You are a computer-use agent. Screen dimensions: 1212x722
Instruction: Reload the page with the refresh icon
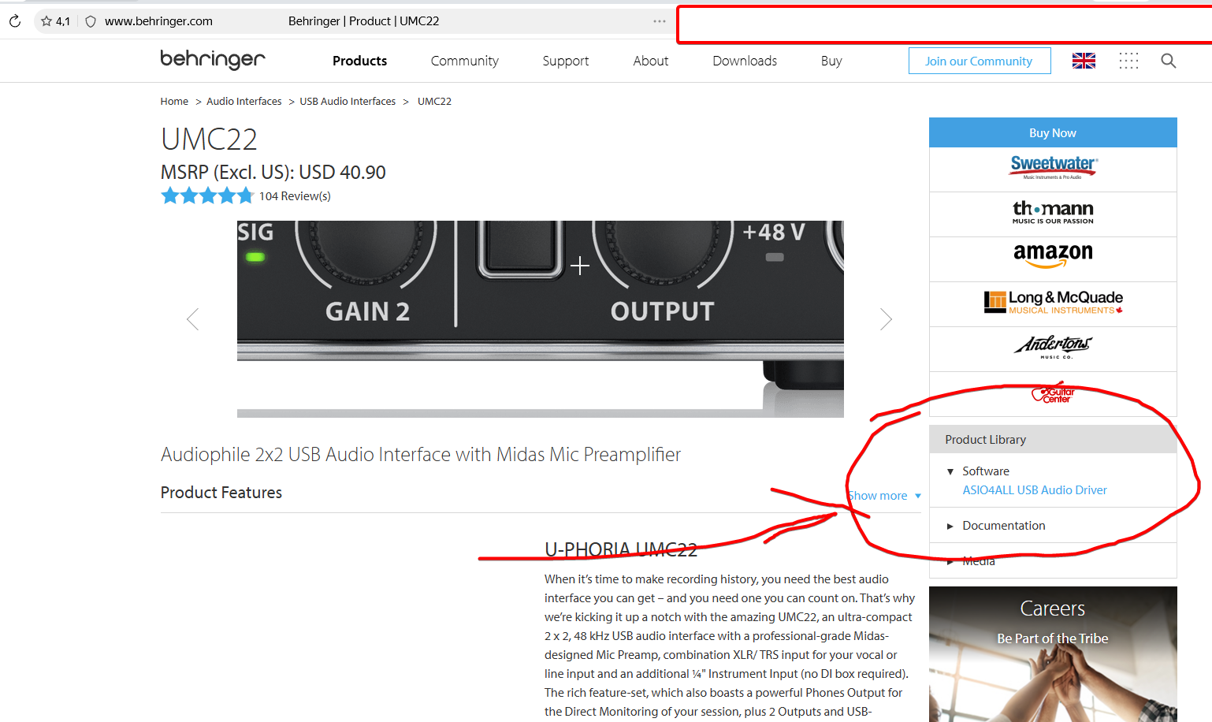coord(15,21)
